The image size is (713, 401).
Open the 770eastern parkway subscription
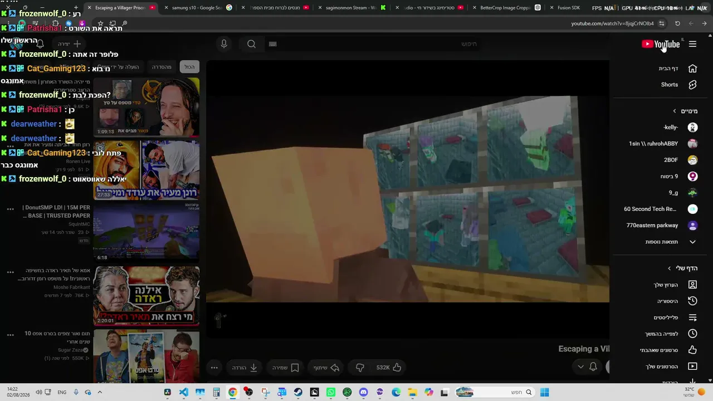(661, 226)
